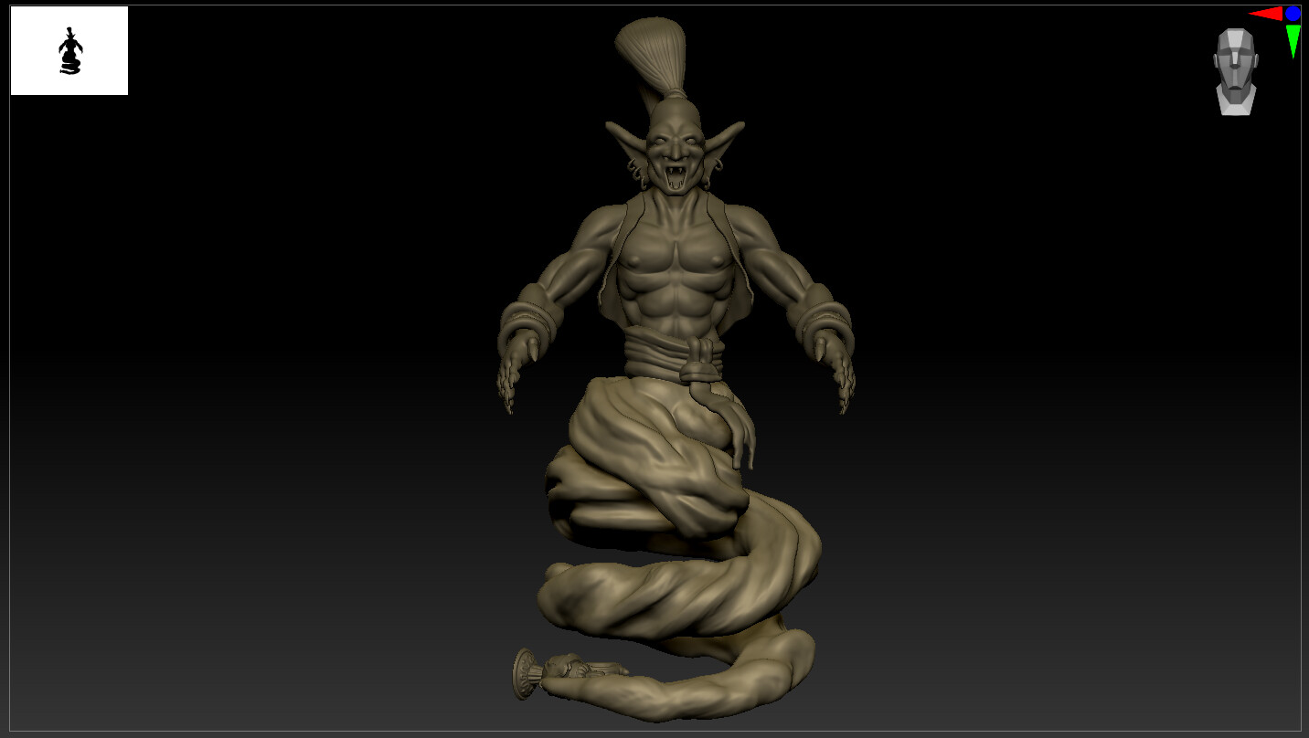Click the genie silhouette inside the preview box
This screenshot has width=1309, height=738.
(x=69, y=53)
